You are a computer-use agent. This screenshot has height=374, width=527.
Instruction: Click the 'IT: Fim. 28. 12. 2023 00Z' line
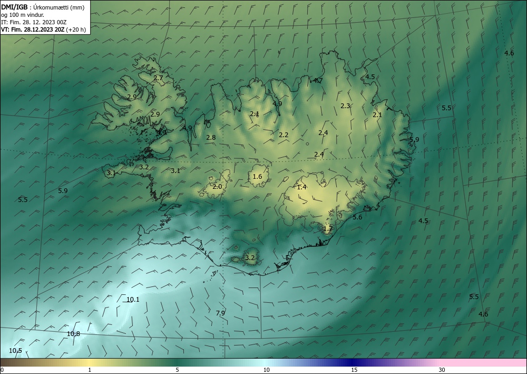point(34,22)
